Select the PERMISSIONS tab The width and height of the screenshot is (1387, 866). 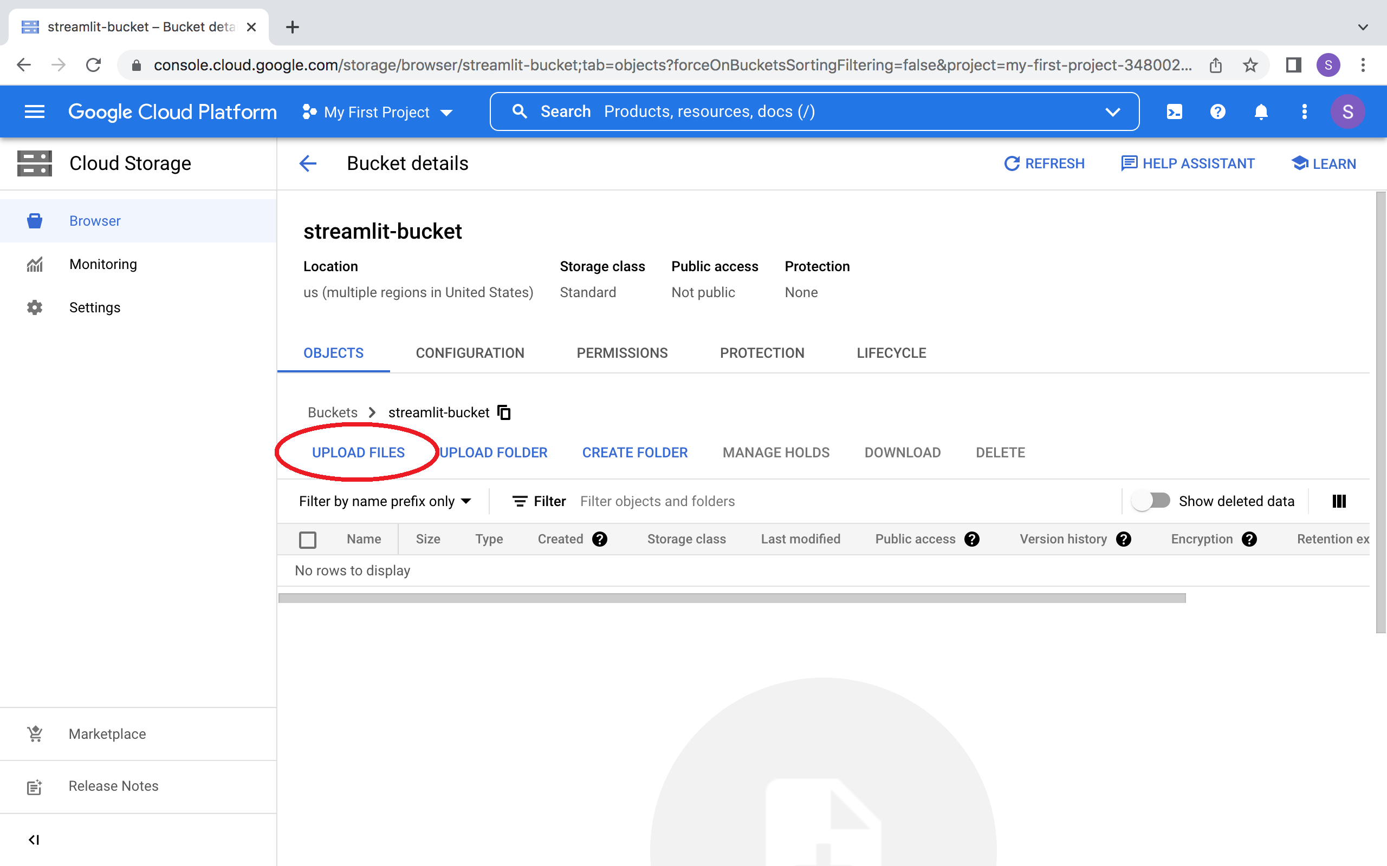[622, 353]
